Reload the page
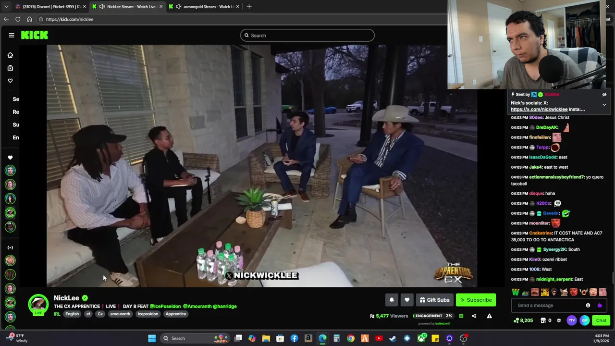Viewport: 615px width, 346px height. pos(18,19)
